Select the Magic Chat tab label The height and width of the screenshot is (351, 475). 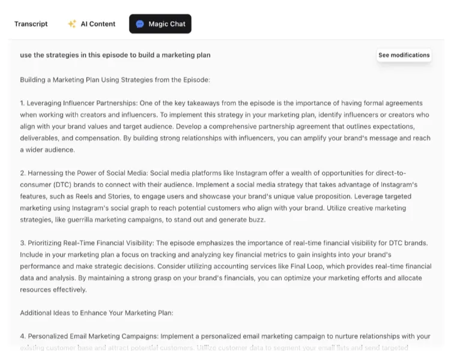[x=167, y=24]
